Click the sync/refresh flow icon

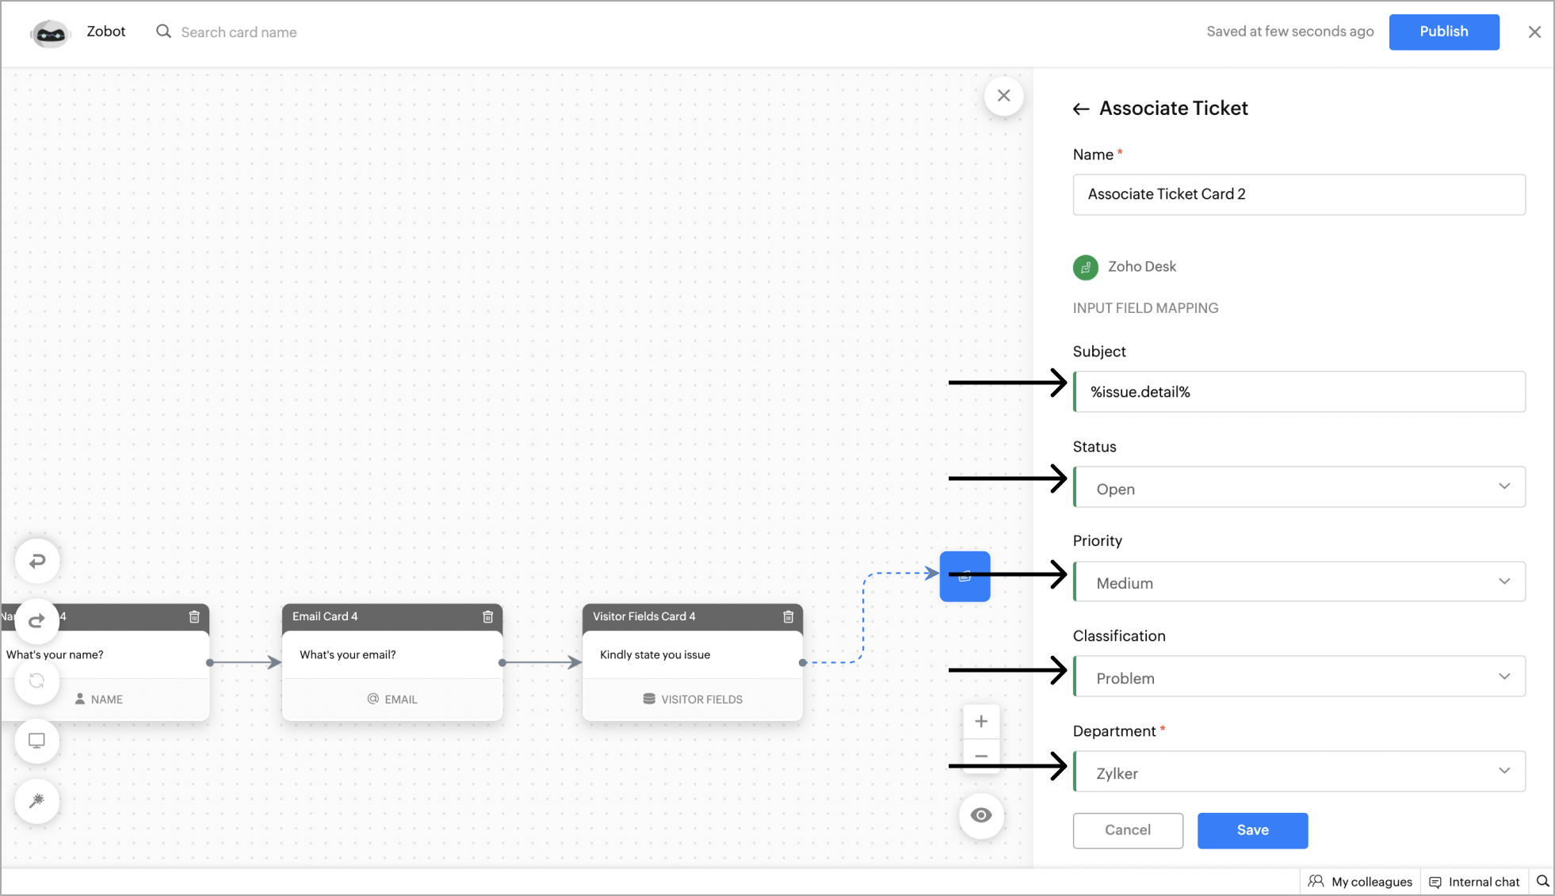click(x=36, y=681)
